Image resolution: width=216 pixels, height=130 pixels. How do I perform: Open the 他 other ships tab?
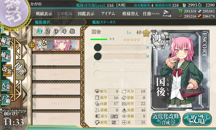coord(72,31)
